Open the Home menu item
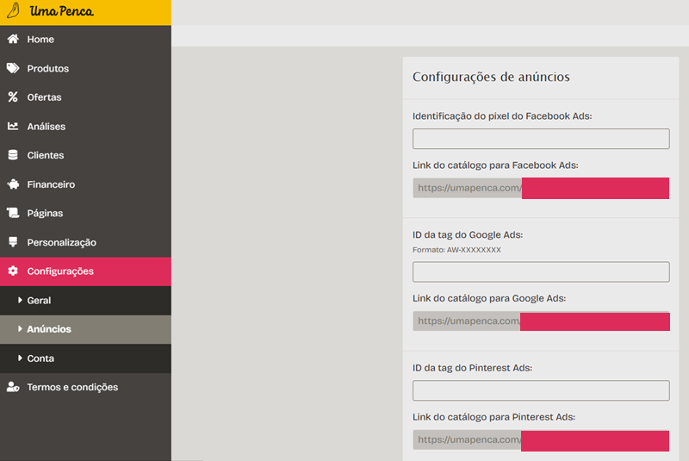 [85, 39]
